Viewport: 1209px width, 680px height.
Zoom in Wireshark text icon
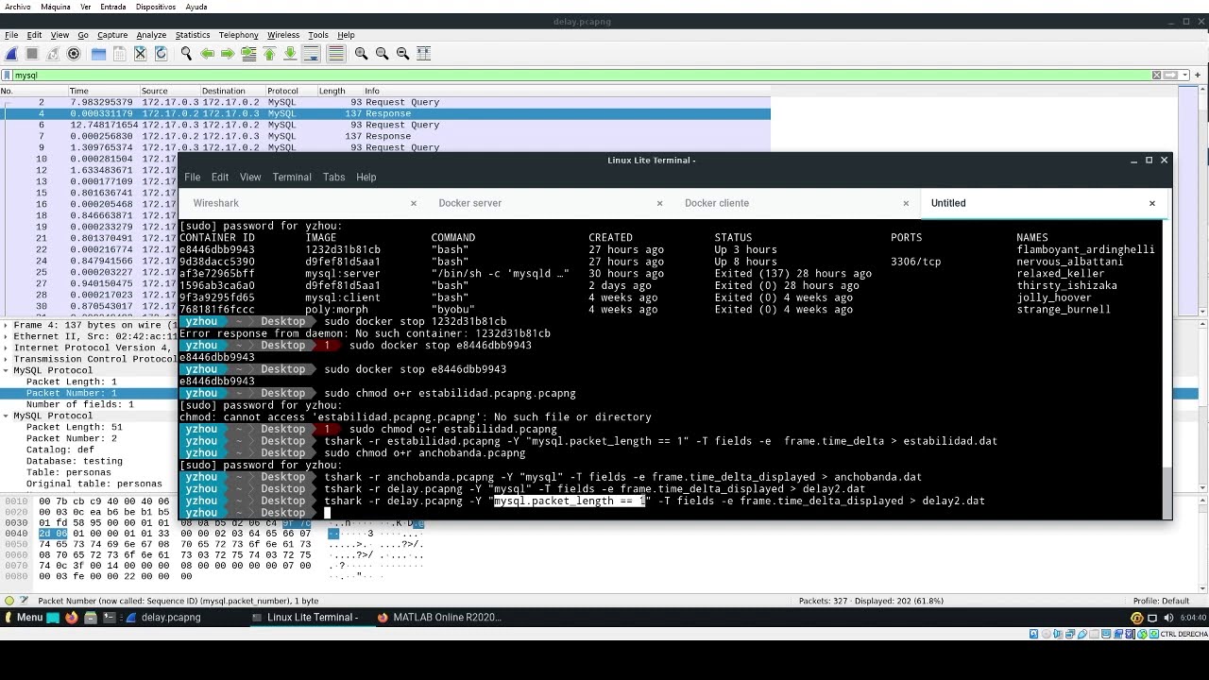click(361, 54)
